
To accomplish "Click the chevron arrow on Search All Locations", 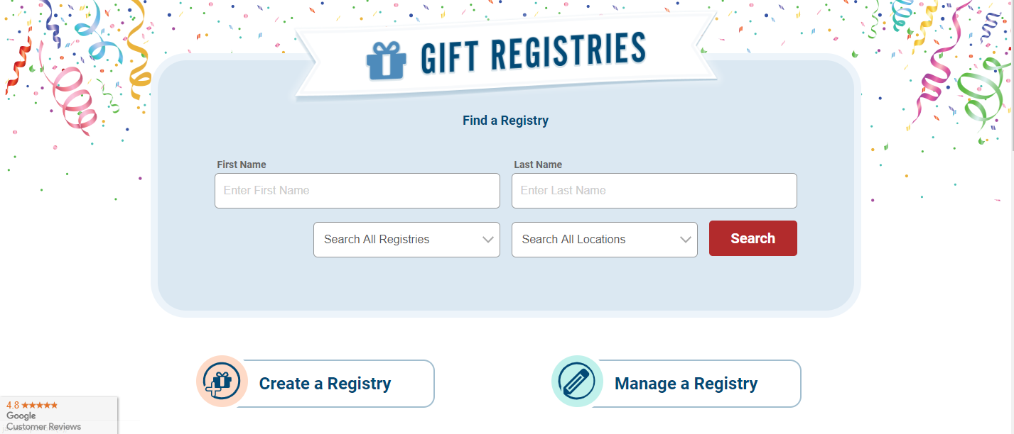I will pyautogui.click(x=685, y=239).
